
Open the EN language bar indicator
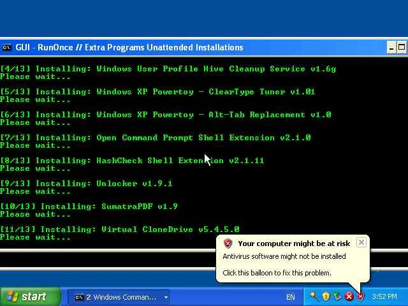click(x=291, y=297)
